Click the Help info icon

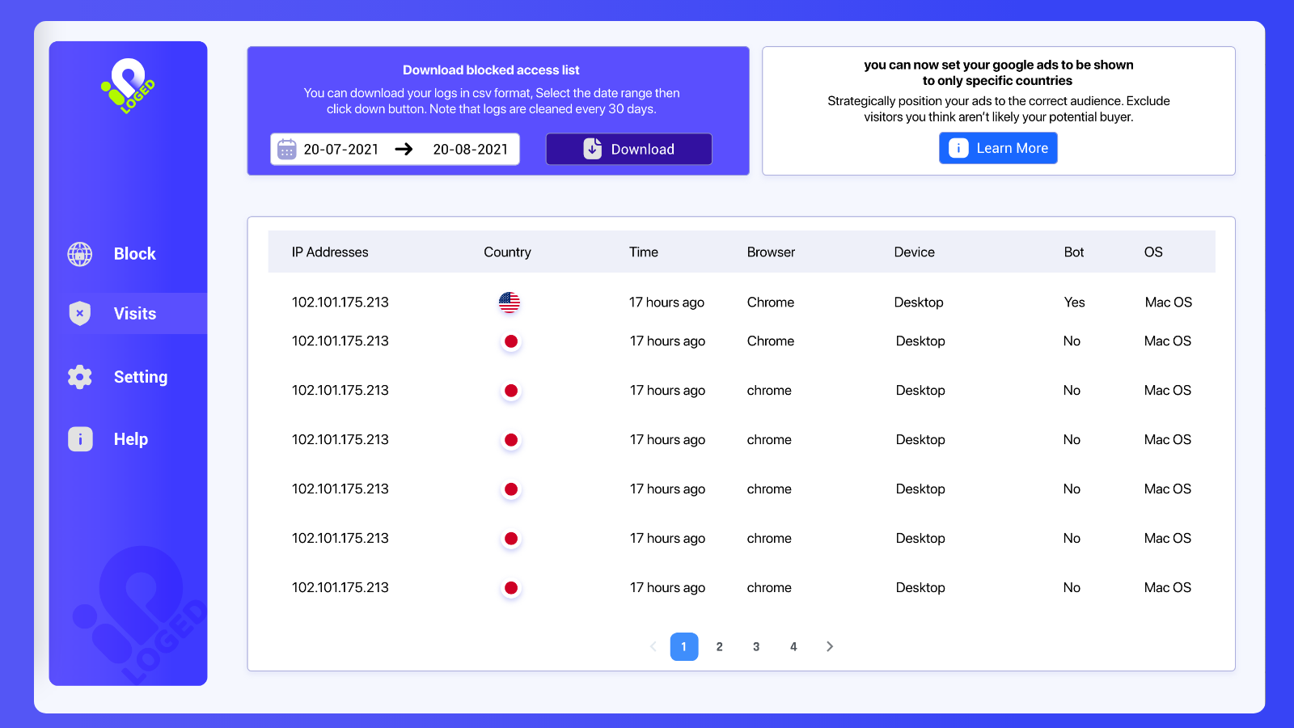coord(79,438)
